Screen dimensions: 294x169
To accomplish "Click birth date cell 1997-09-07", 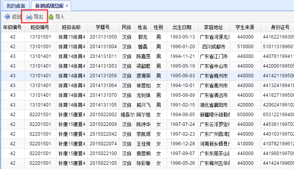I will click(x=182, y=153).
